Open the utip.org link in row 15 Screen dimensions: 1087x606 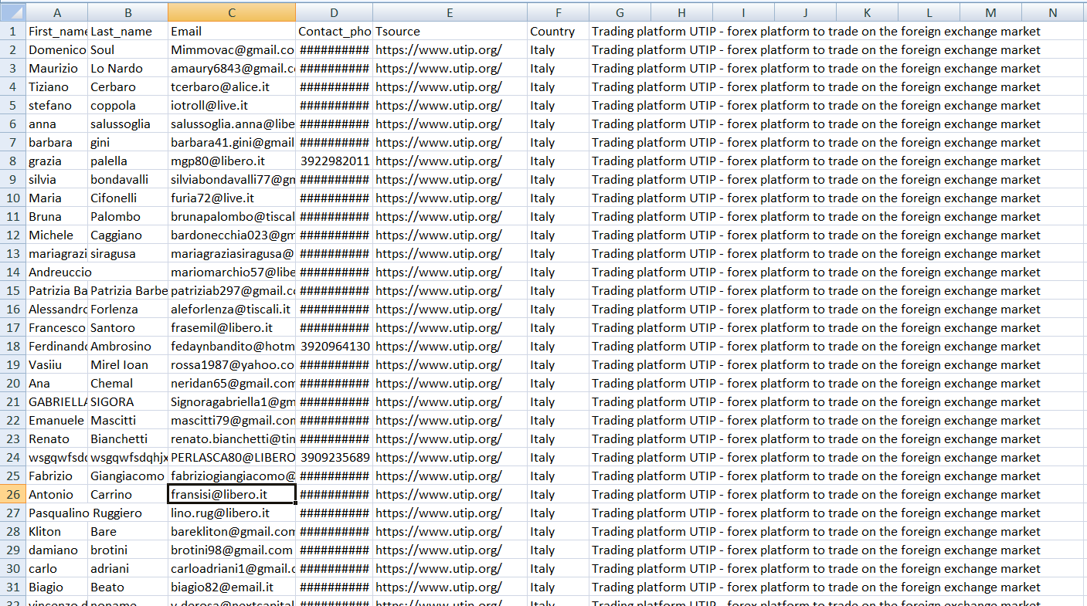pos(439,290)
